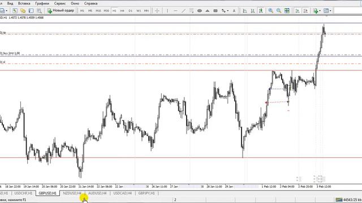
Task: Set timeframe to M30
Action: 106,11
